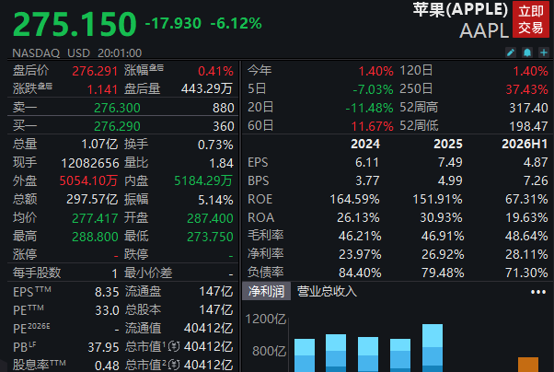Click the 振幅 value 5.14%
554x372 pixels.
215,200
